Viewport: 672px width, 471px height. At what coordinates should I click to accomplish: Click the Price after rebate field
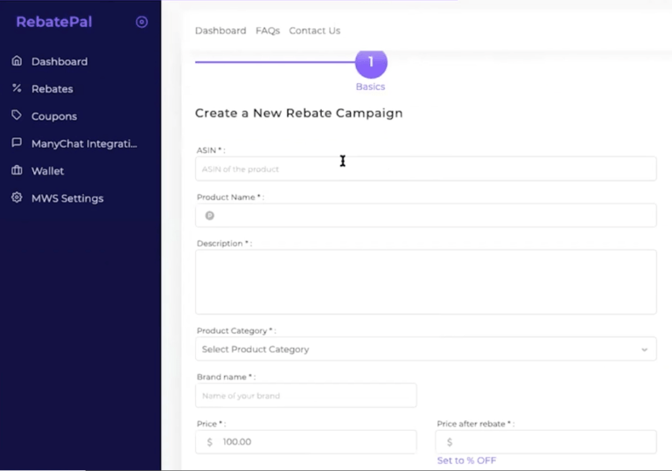click(546, 442)
